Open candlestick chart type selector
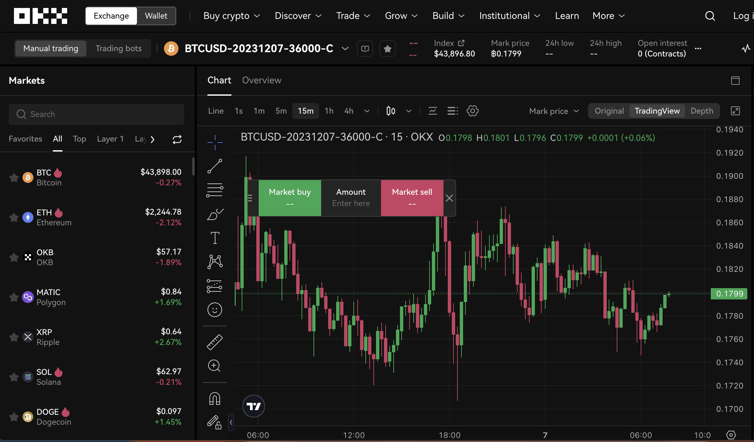 tap(391, 111)
